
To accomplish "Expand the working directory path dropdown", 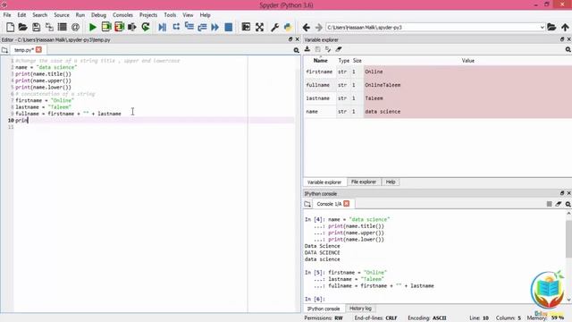I will [542, 28].
